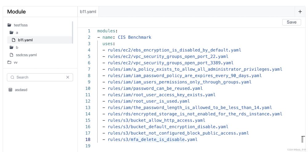The height and width of the screenshot is (152, 308).
Task: Switch to the b11.yaml editor tab
Action: pyautogui.click(x=88, y=12)
